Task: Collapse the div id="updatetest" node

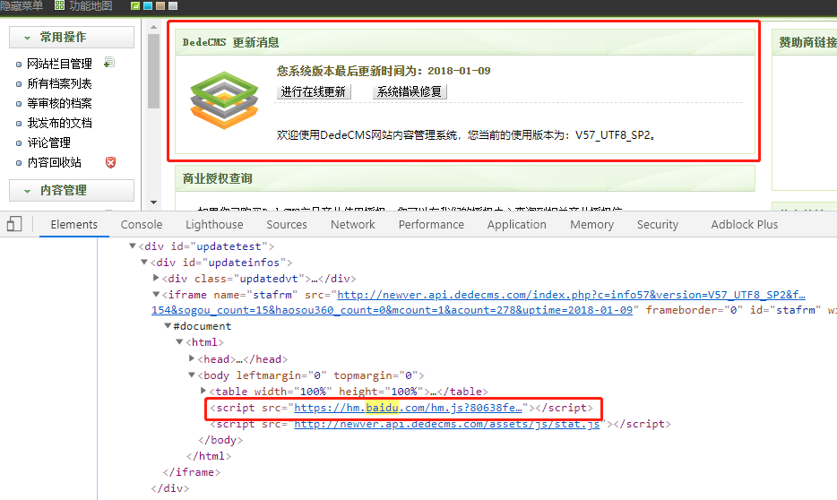Action: [x=133, y=246]
